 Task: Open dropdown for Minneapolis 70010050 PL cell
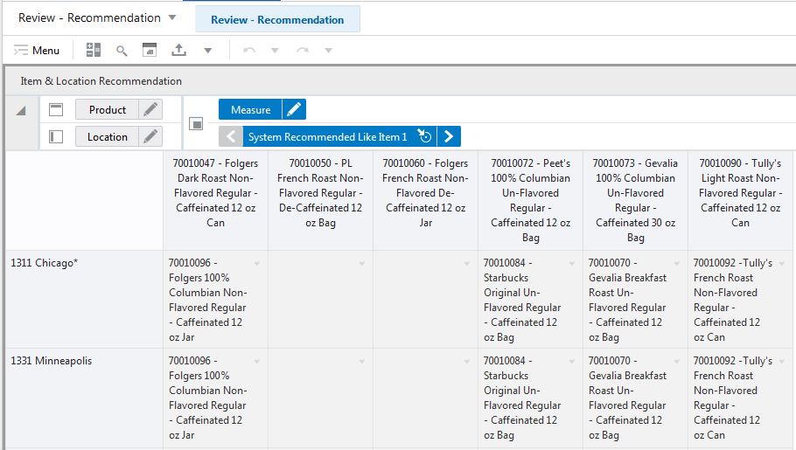tap(362, 361)
